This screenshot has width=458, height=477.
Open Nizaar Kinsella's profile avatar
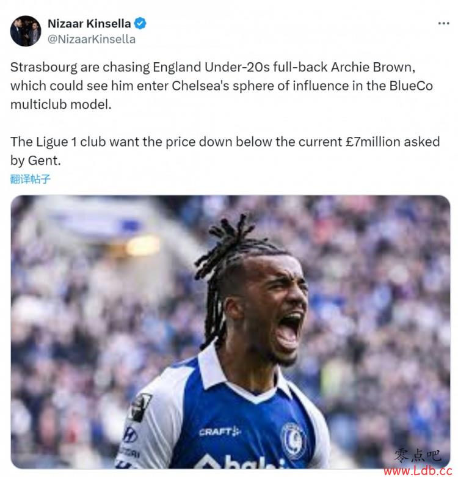tap(26, 31)
